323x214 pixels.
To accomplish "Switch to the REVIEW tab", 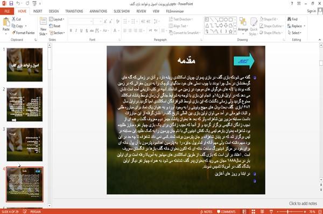I will coord(141,11).
